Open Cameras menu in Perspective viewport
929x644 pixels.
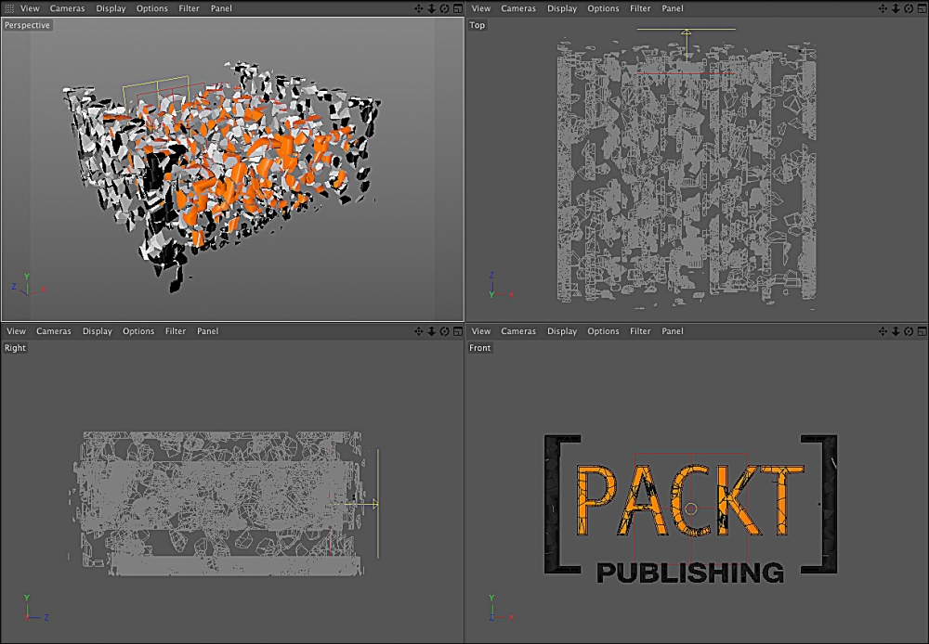67,8
